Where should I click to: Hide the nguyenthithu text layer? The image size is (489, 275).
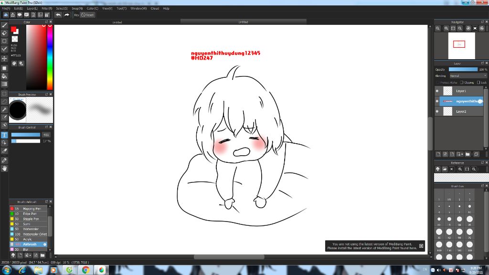(x=437, y=101)
